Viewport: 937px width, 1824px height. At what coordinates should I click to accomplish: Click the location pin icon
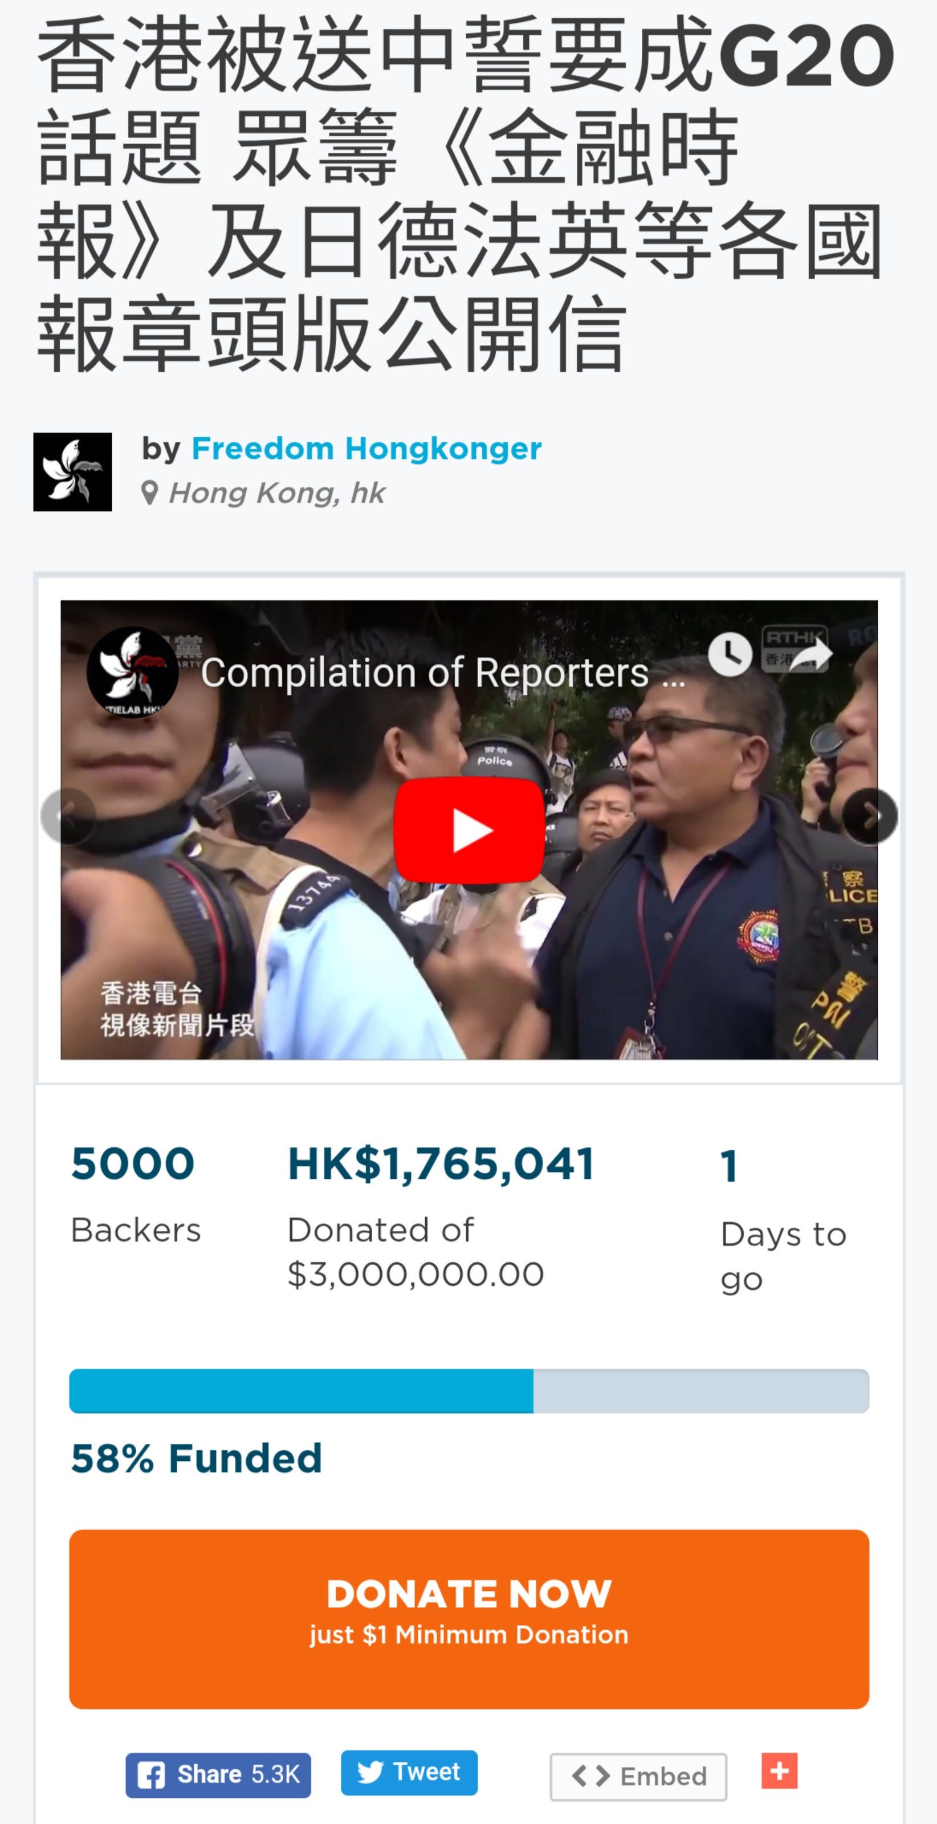click(149, 493)
